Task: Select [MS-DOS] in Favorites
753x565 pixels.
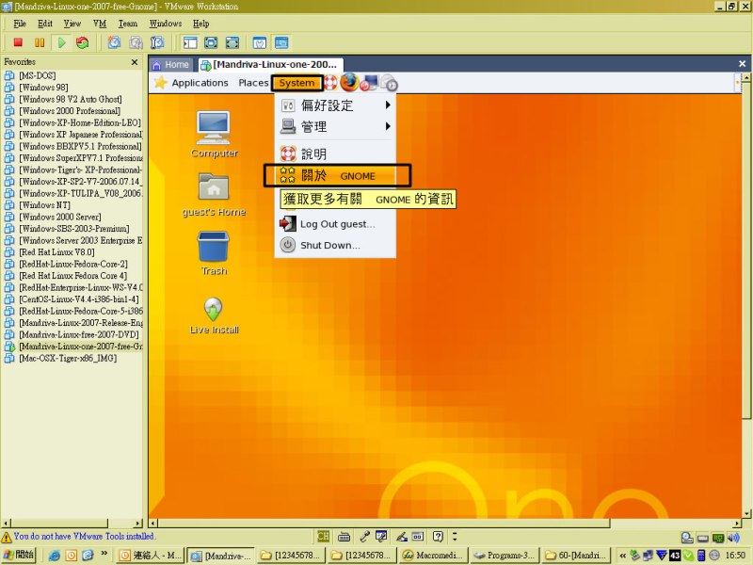Action: pos(38,75)
